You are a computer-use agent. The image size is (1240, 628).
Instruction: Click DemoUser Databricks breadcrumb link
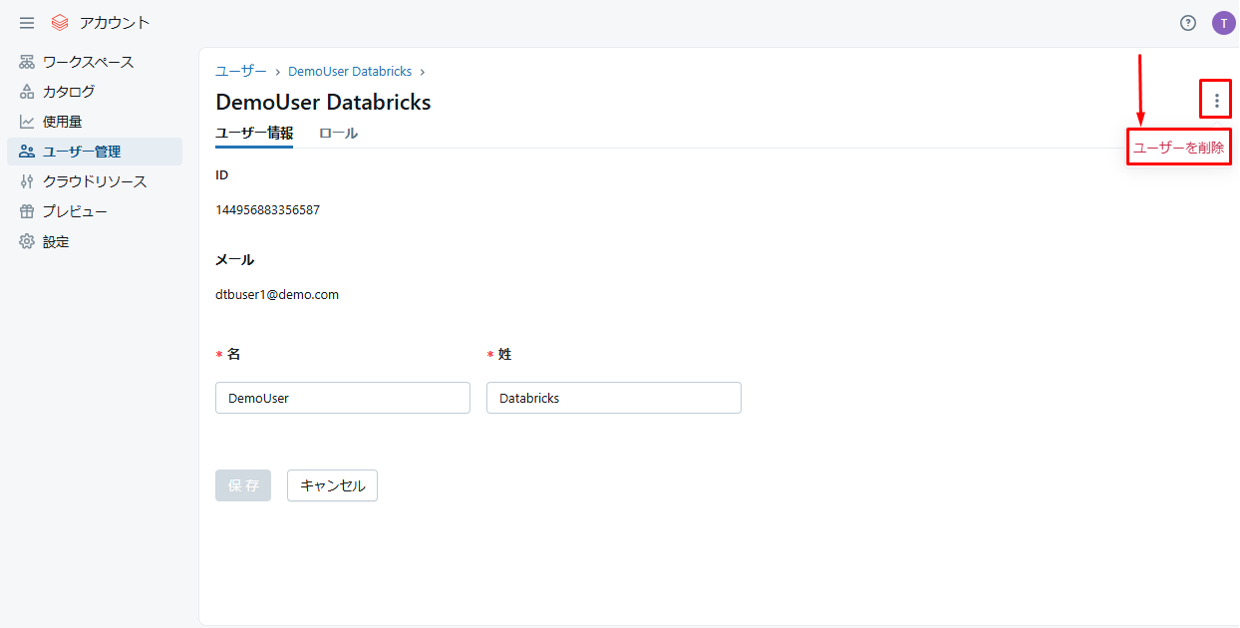pos(350,72)
